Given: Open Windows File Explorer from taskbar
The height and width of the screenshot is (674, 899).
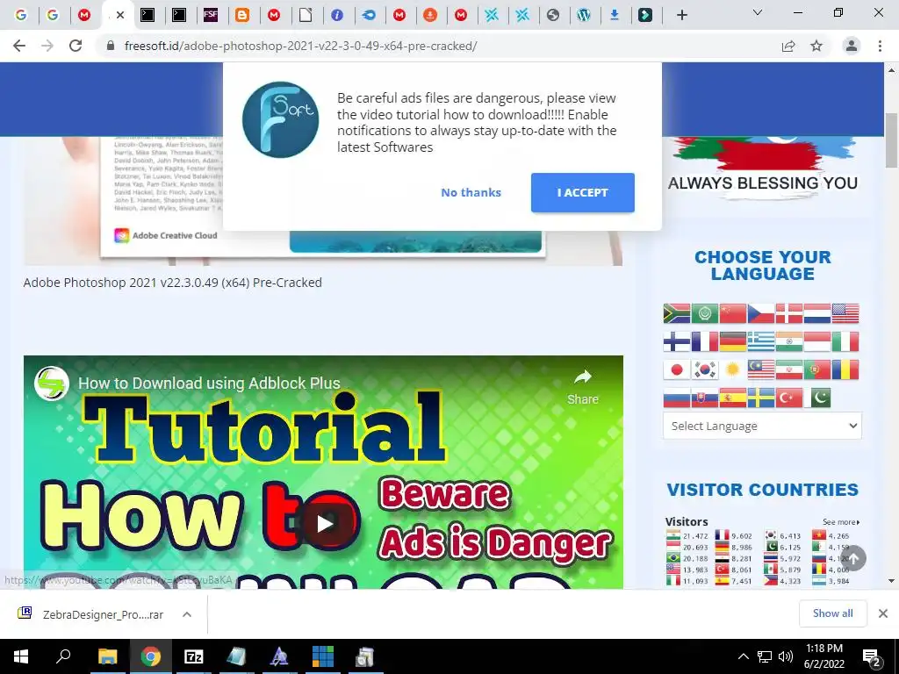Looking at the screenshot, I should 107,656.
